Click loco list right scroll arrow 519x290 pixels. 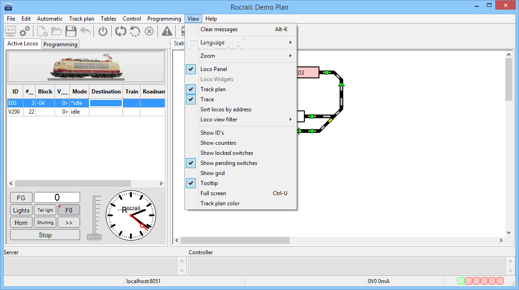161,183
